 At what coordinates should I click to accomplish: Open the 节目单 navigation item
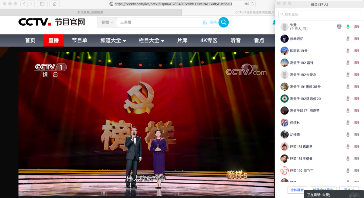pyautogui.click(x=79, y=41)
